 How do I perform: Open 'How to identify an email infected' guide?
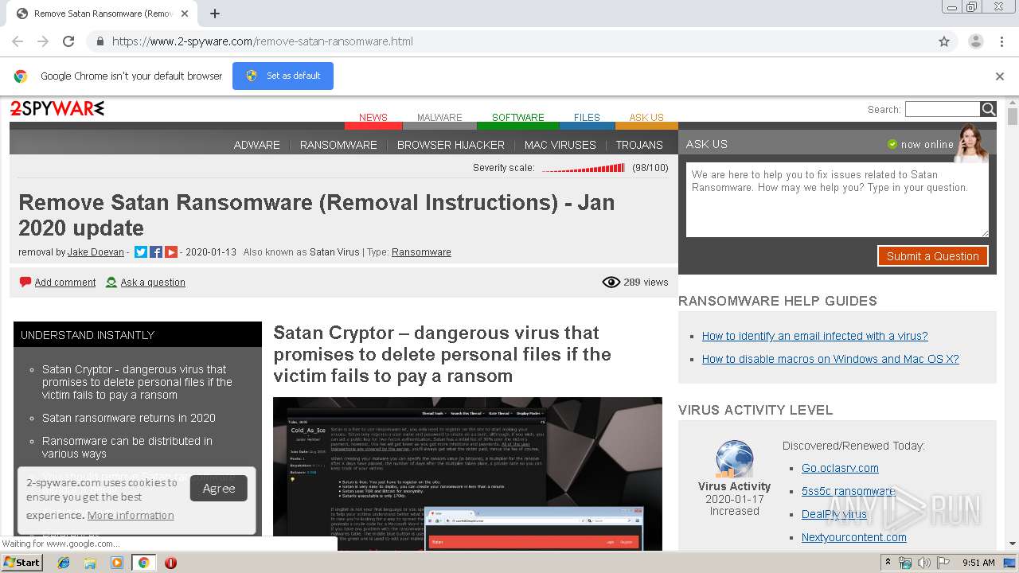pos(814,336)
